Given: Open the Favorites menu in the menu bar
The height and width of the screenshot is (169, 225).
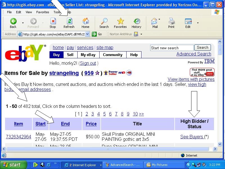Looking at the screenshot, I should tap(43, 12).
